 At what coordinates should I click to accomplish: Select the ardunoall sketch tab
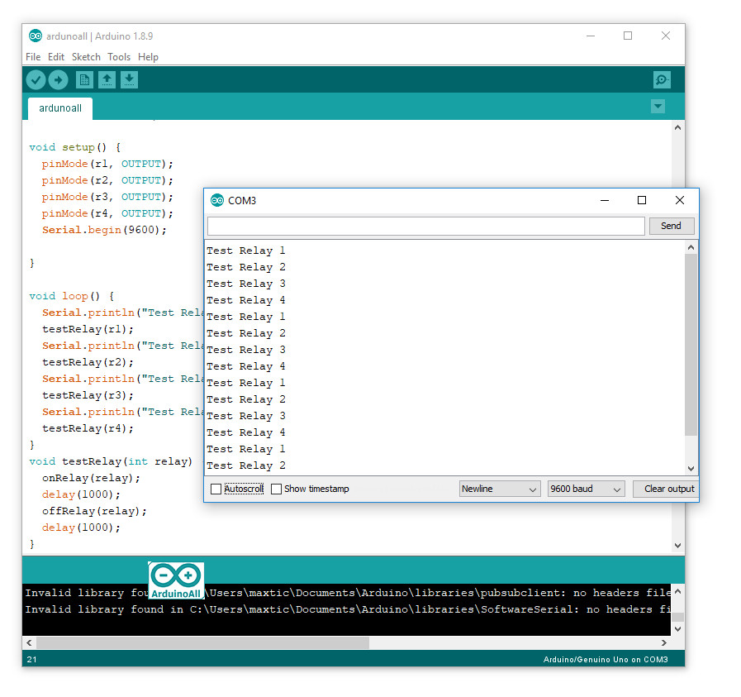tap(60, 108)
